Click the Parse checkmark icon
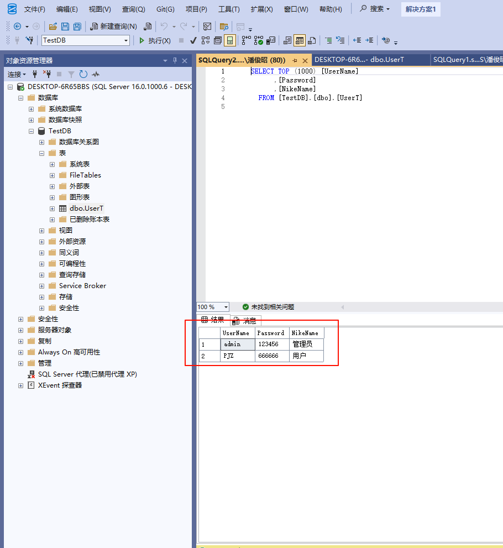 pyautogui.click(x=193, y=40)
